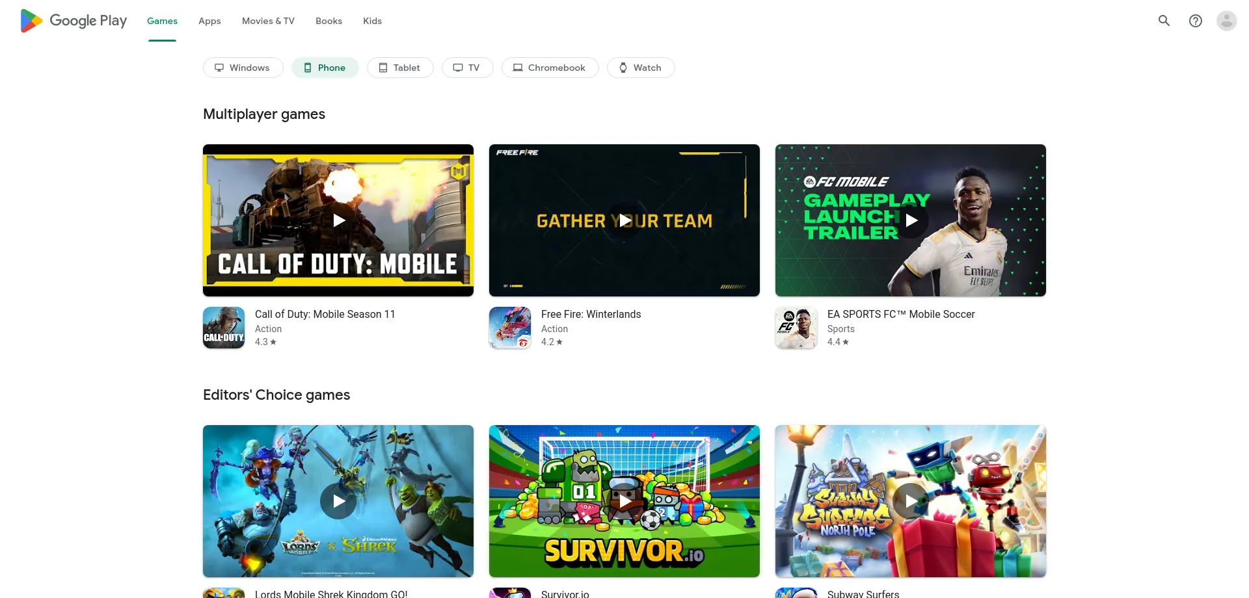
Task: Play the Lords Mobile Shrek trailer
Action: pyautogui.click(x=338, y=501)
